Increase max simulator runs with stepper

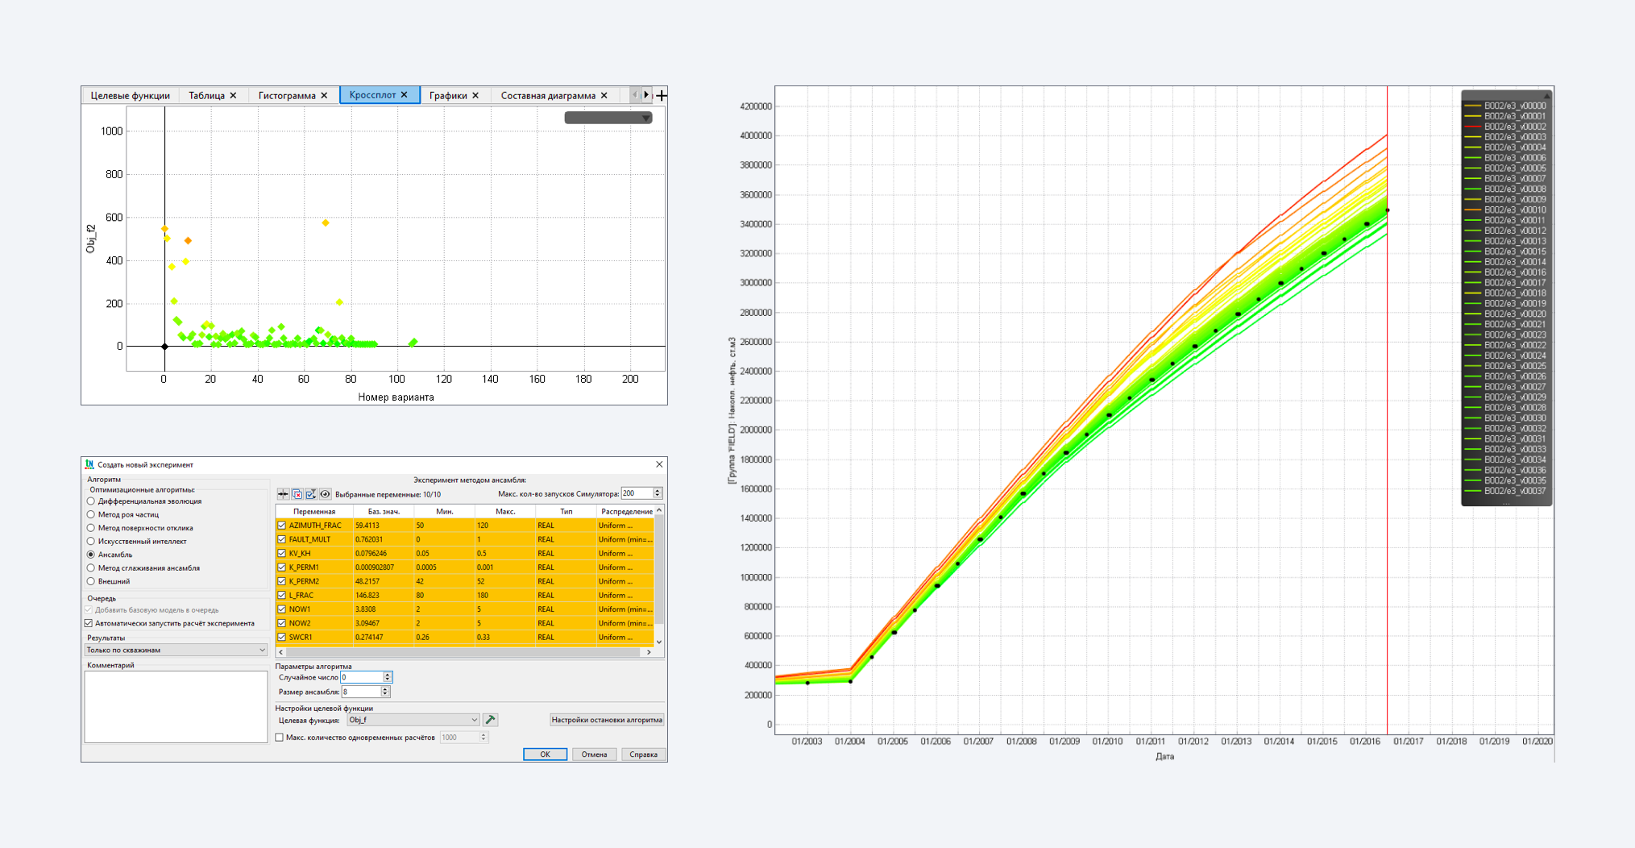(x=658, y=491)
